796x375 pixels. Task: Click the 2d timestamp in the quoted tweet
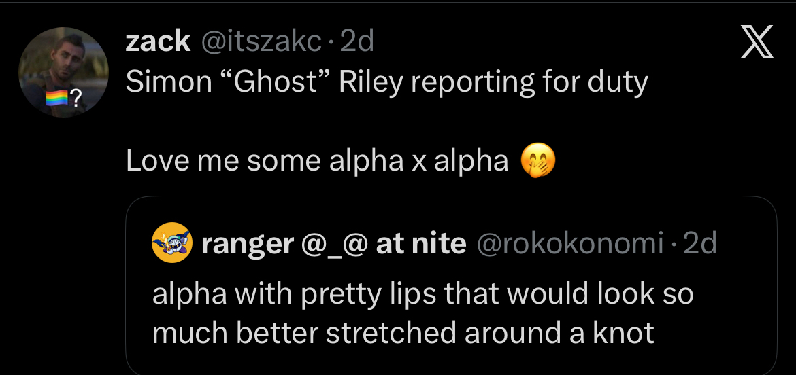click(x=699, y=243)
